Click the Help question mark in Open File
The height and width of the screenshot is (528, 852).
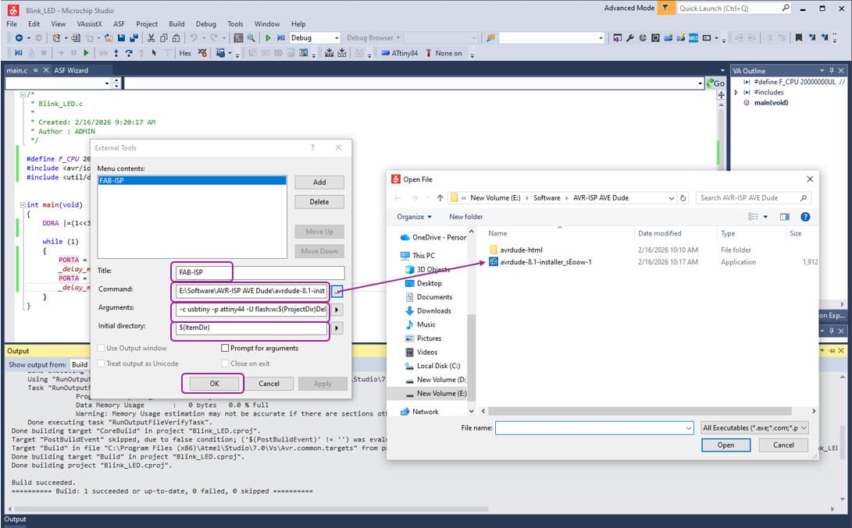805,217
